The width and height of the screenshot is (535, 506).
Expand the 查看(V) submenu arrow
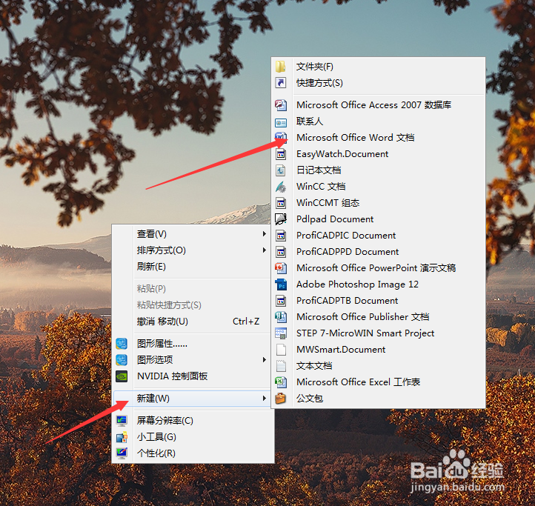point(264,233)
